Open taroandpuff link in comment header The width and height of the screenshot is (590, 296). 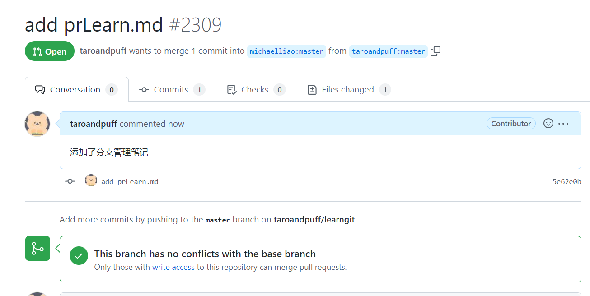[94, 124]
